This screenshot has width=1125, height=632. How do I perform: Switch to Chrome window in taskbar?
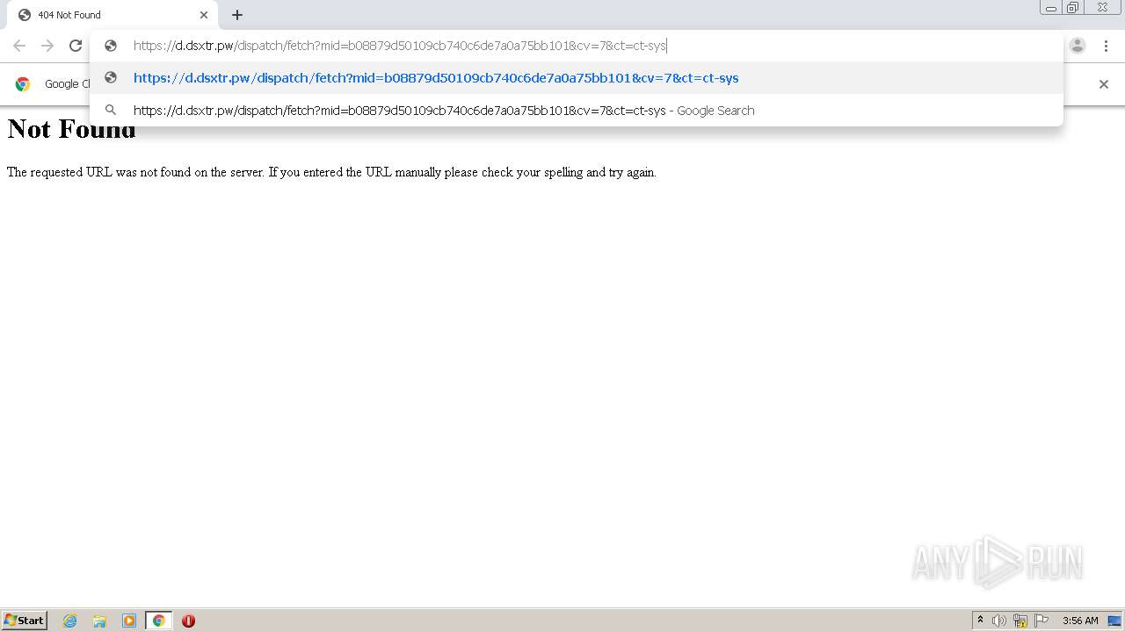[158, 621]
